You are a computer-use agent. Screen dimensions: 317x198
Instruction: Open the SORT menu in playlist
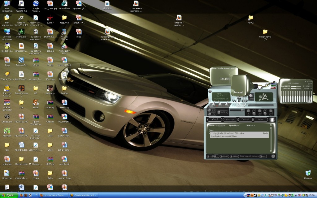click(x=225, y=157)
